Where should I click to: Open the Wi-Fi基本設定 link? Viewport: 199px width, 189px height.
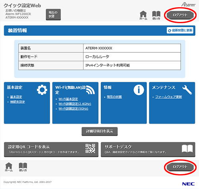68,99
